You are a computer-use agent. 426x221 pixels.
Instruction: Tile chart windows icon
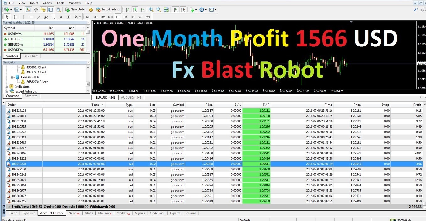pos(166,10)
